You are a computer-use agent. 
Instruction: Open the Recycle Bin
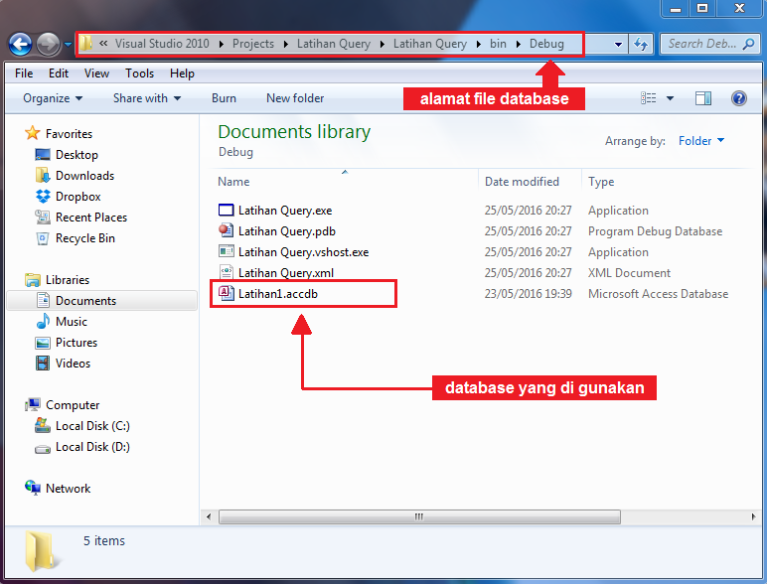[x=85, y=238]
